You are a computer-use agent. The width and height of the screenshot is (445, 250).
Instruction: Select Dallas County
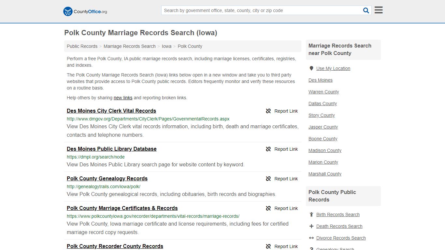pos(323,104)
